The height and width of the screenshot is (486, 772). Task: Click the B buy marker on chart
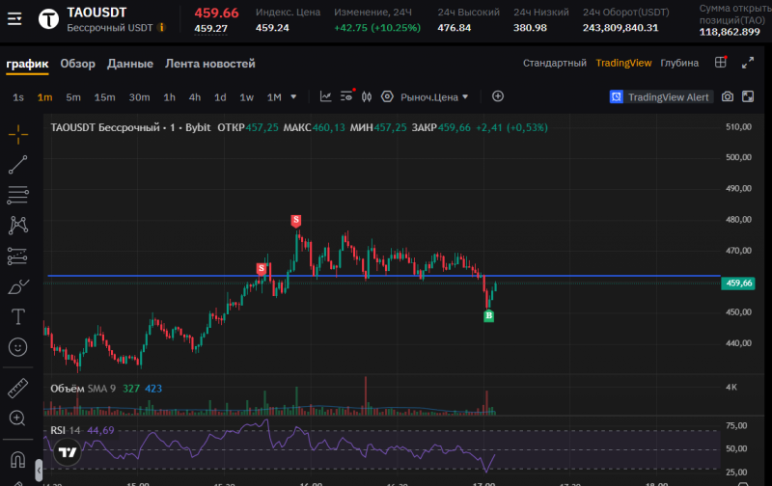(489, 315)
